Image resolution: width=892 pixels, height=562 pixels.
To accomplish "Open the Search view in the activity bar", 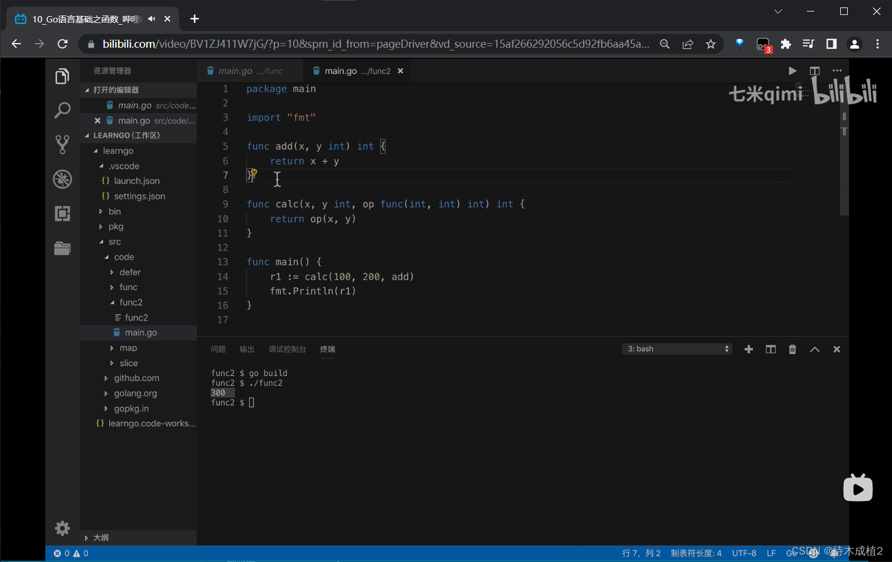I will (62, 110).
